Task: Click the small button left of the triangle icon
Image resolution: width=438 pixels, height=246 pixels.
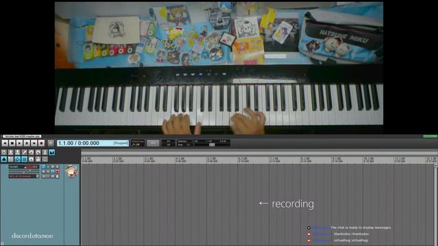Action: click(x=53, y=176)
